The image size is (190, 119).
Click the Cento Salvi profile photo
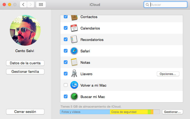coord(25,30)
